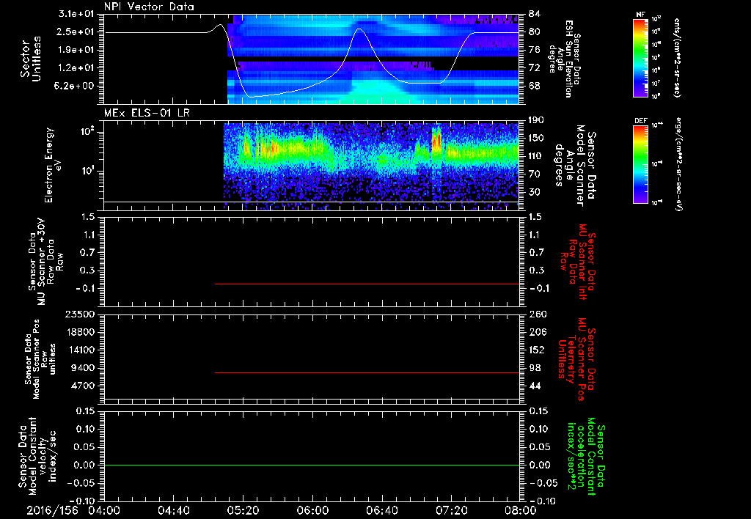Click the ELS electron energy spectrogram
The image size is (751, 519).
pos(371,165)
